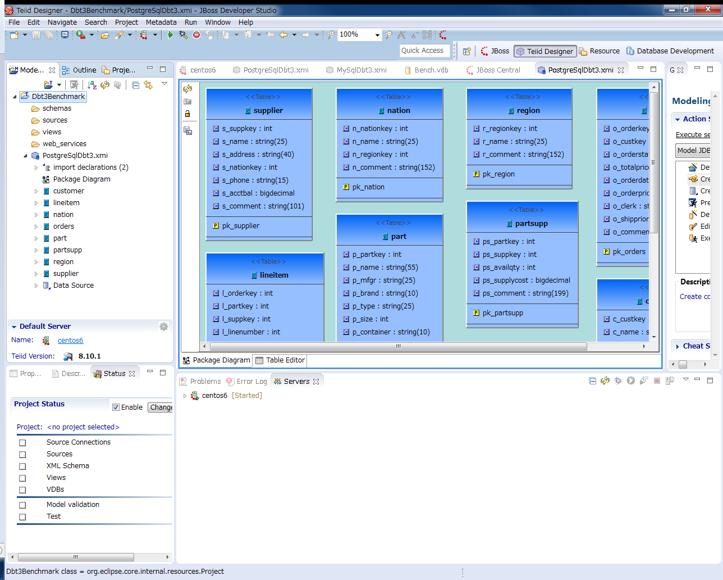The image size is (723, 580).
Task: Click the green Run toolbar icon
Action: click(x=170, y=35)
